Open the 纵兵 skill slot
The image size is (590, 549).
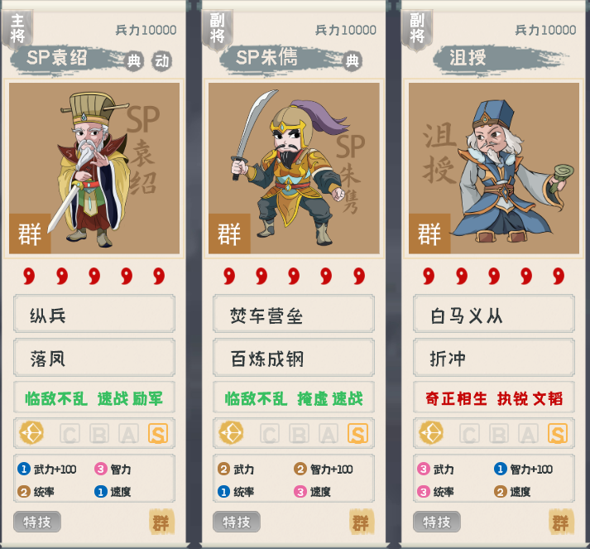[x=94, y=314]
